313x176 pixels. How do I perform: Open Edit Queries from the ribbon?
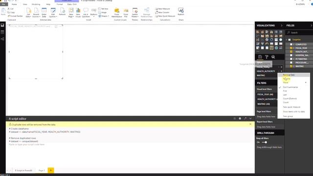point(53,13)
